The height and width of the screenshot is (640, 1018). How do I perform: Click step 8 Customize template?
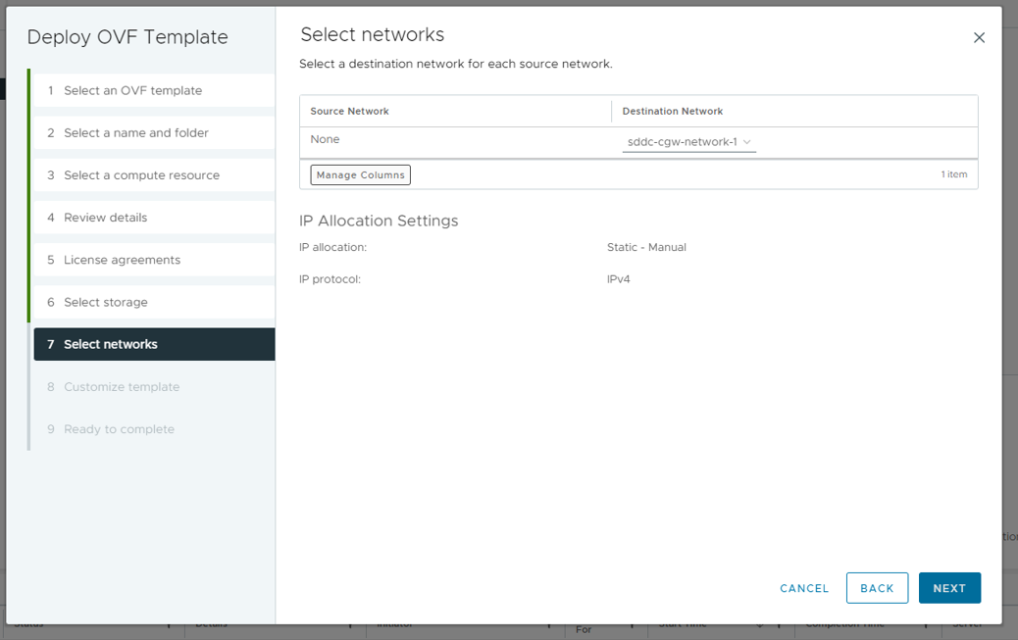point(122,387)
